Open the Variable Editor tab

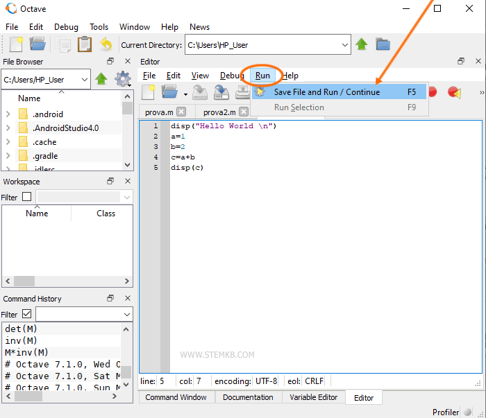point(313,397)
